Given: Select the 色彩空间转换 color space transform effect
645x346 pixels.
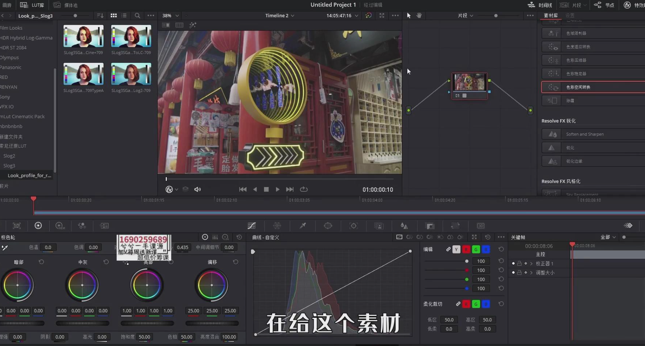Looking at the screenshot, I should [x=593, y=87].
